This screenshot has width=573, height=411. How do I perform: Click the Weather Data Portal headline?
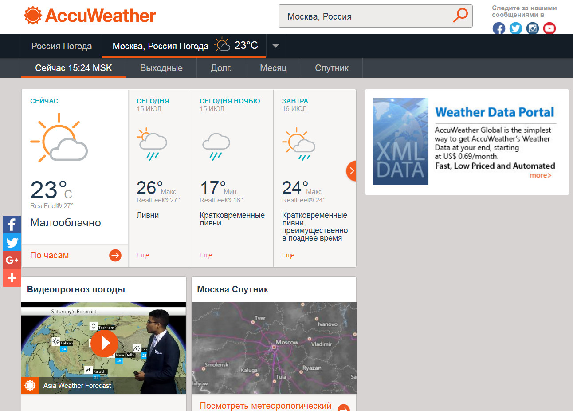495,112
